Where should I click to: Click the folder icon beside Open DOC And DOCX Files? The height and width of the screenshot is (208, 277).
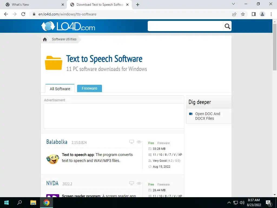pyautogui.click(x=191, y=114)
